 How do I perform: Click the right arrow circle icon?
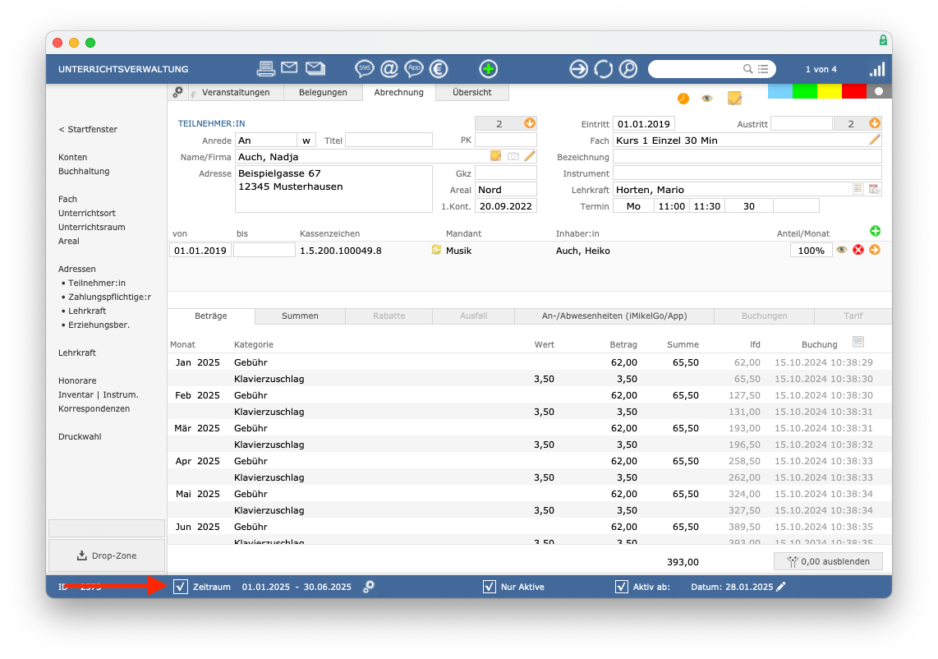(578, 69)
